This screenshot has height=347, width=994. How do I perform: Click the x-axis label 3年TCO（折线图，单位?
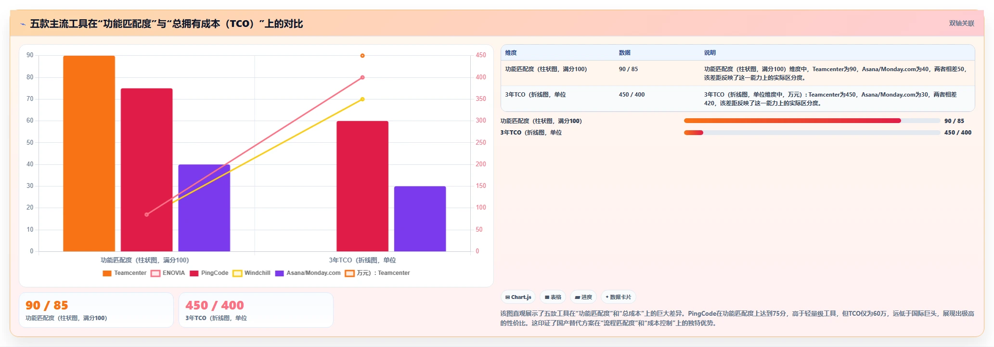pos(362,260)
